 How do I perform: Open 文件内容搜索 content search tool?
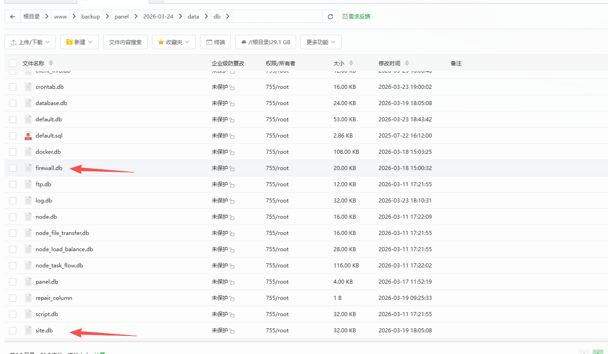click(x=125, y=41)
